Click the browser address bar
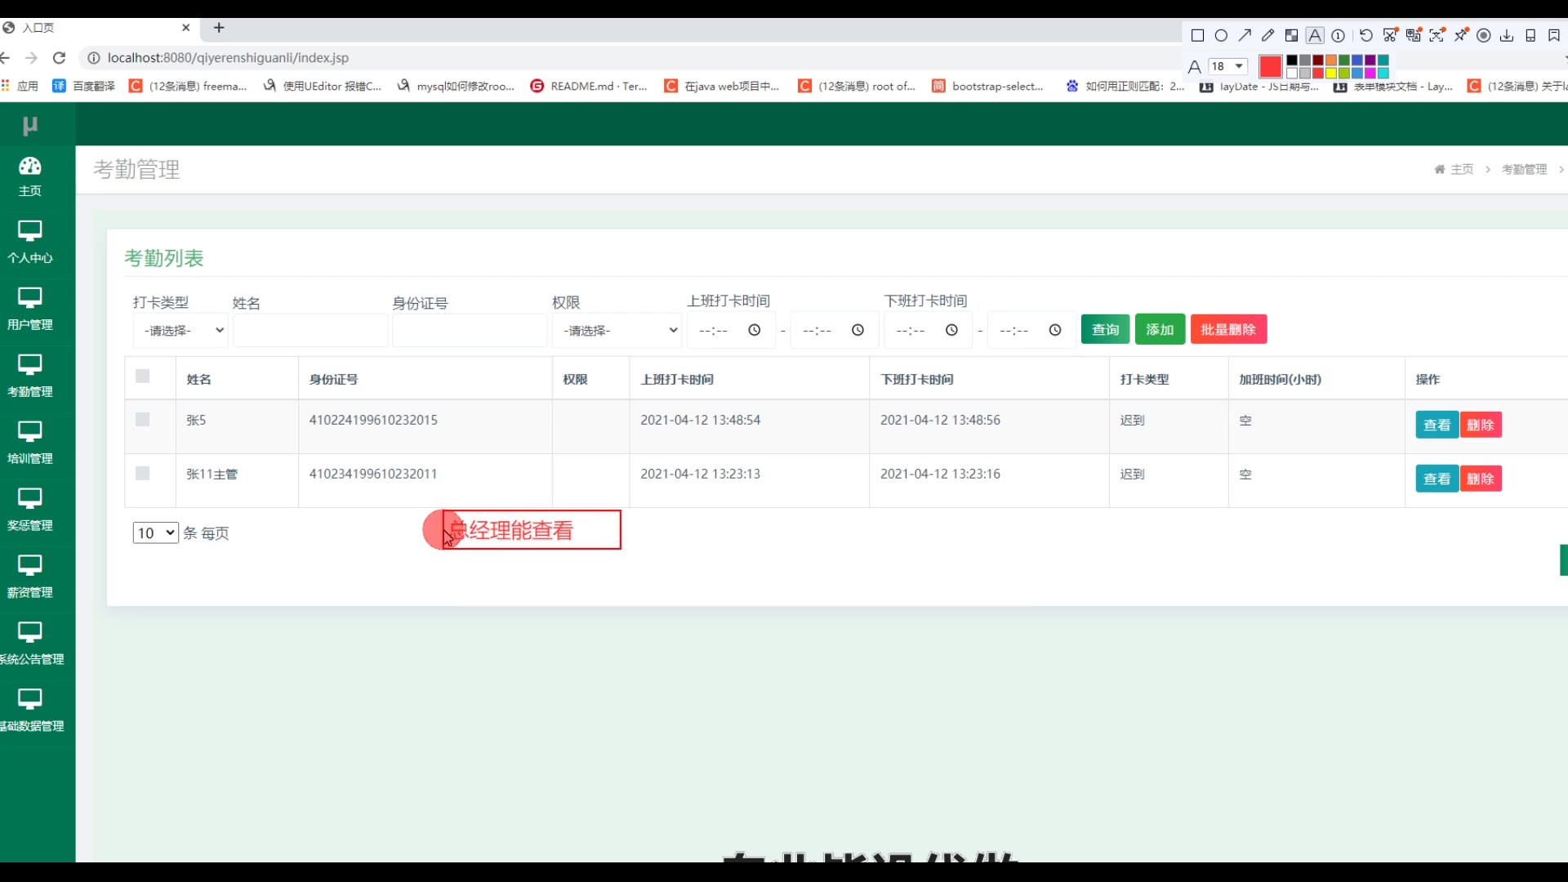1568x882 pixels. [629, 58]
